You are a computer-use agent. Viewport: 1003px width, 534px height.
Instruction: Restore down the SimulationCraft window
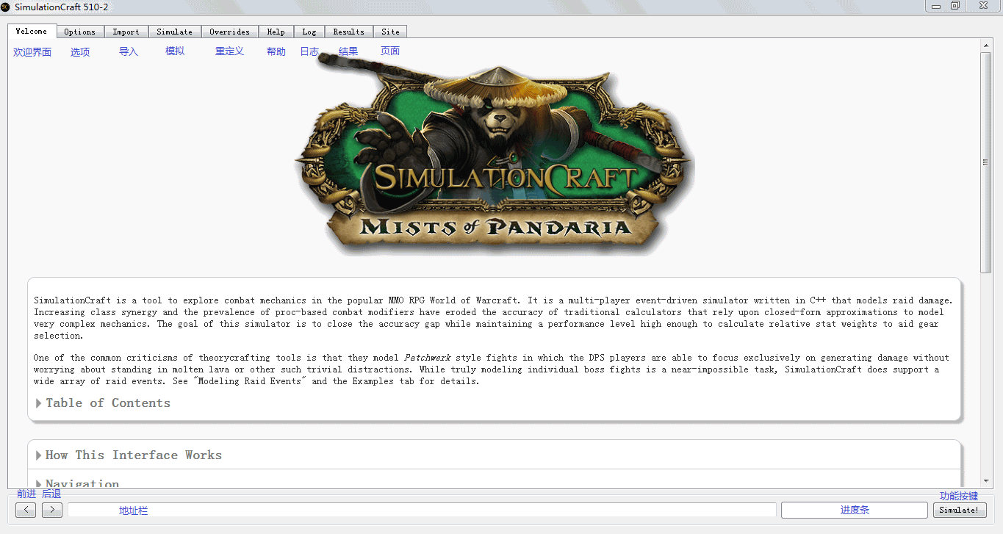point(955,6)
